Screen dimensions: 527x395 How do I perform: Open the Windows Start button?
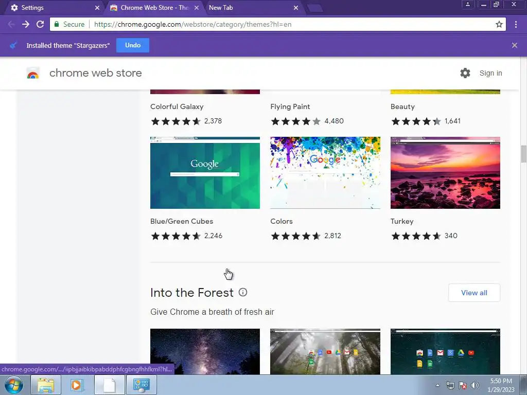[x=13, y=385]
